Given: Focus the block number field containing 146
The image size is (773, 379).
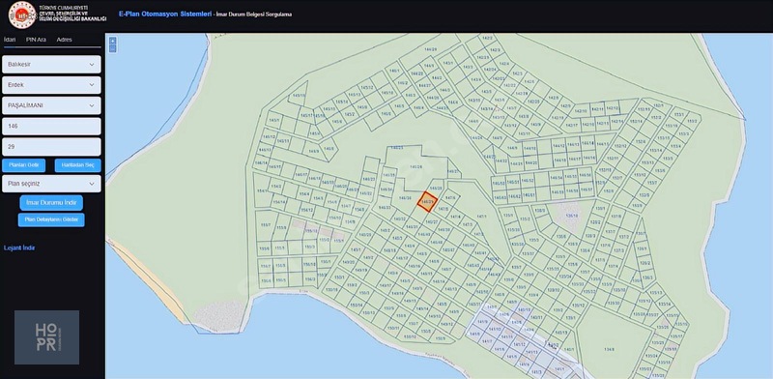Looking at the screenshot, I should pyautogui.click(x=51, y=127).
